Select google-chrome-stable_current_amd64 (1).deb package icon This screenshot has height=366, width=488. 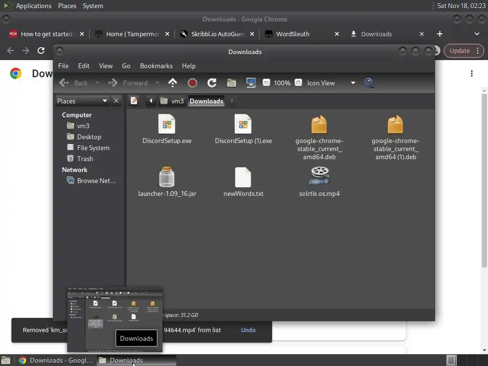(395, 124)
